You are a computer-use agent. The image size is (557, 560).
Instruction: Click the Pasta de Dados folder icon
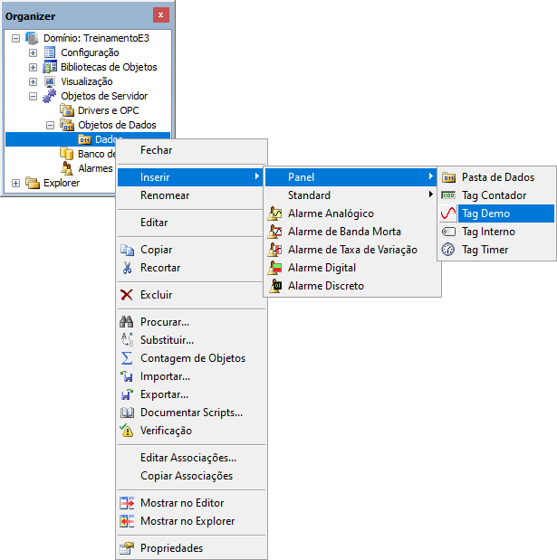click(448, 177)
